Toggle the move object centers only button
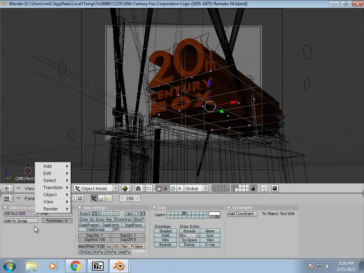Image resolution: width=364 pixels, height=273 pixels. (149, 188)
